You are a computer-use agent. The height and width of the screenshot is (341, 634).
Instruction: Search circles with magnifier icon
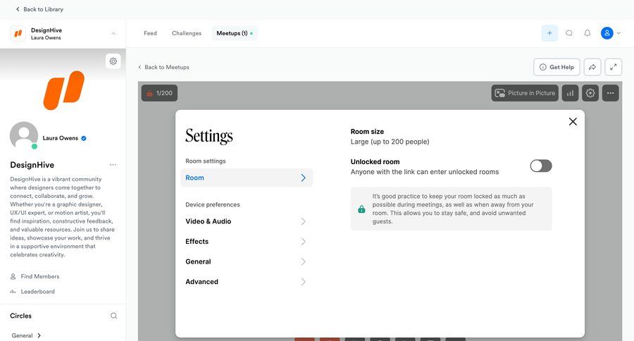click(x=114, y=316)
